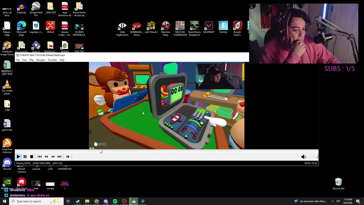The width and height of the screenshot is (364, 205).
Task: Click the Playing [H/W] status text
Action: [x=23, y=163]
